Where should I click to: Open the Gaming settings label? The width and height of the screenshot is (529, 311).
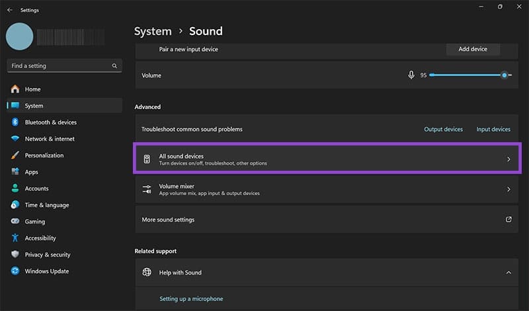click(35, 222)
